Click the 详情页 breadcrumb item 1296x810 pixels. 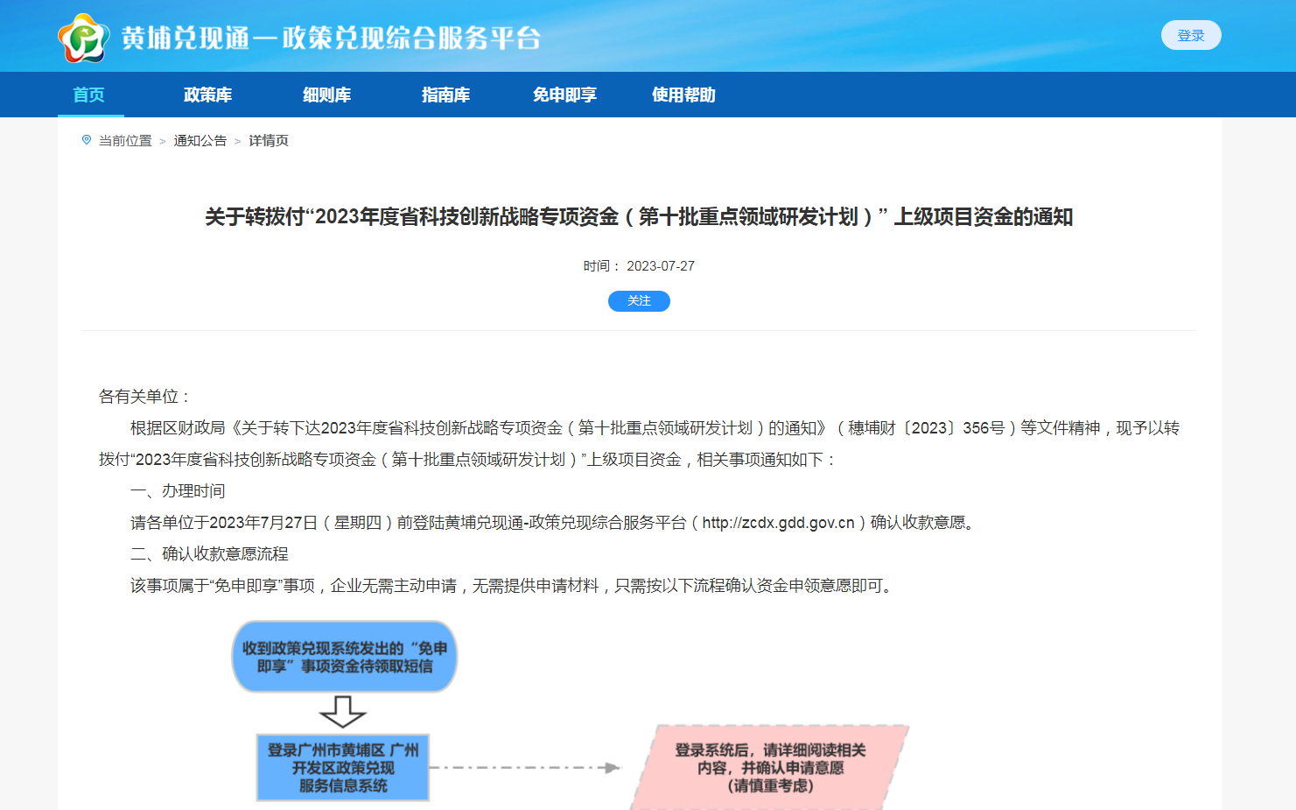point(269,141)
